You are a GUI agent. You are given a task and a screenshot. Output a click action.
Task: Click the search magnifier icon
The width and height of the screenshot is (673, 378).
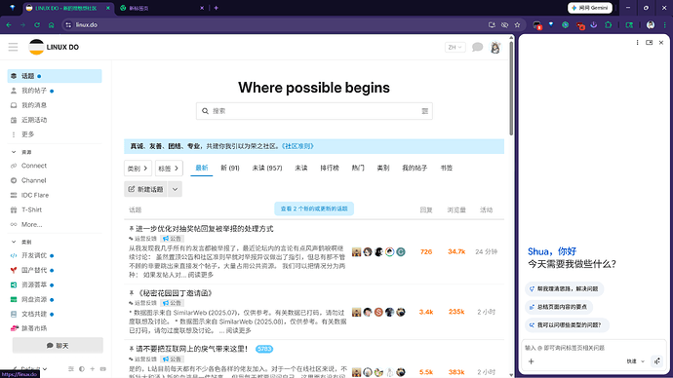click(x=205, y=111)
